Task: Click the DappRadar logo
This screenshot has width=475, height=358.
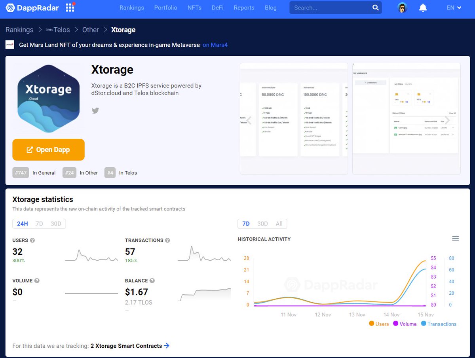Action: [x=32, y=8]
